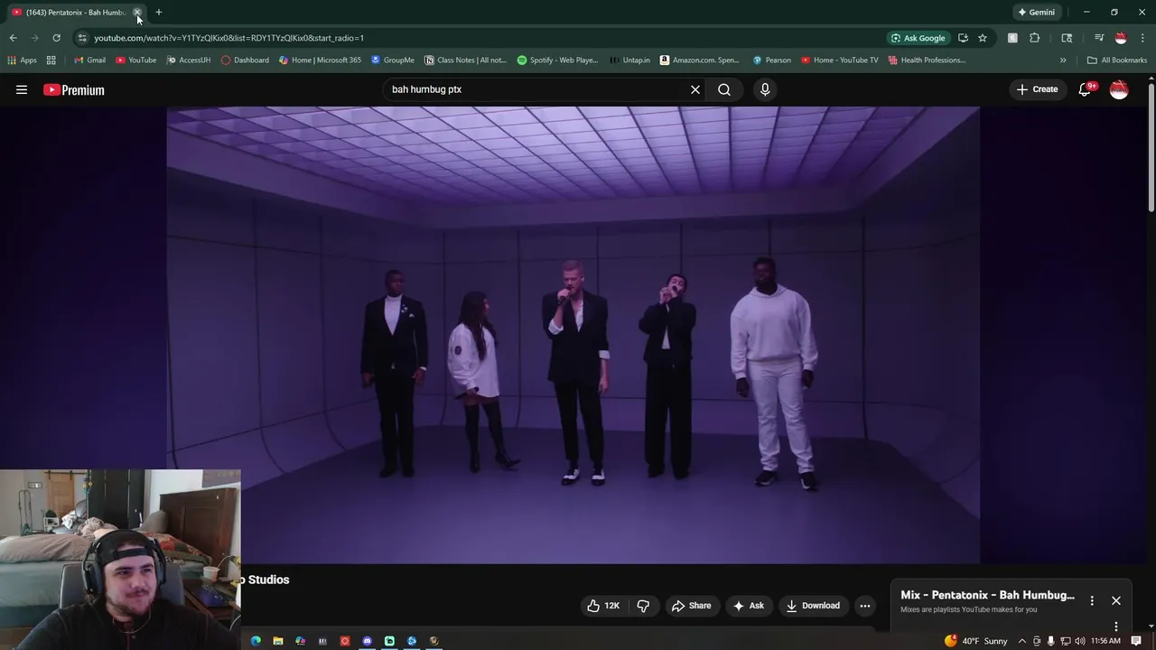Image resolution: width=1156 pixels, height=650 pixels.
Task: Open more actions menu beside Download
Action: point(865,606)
